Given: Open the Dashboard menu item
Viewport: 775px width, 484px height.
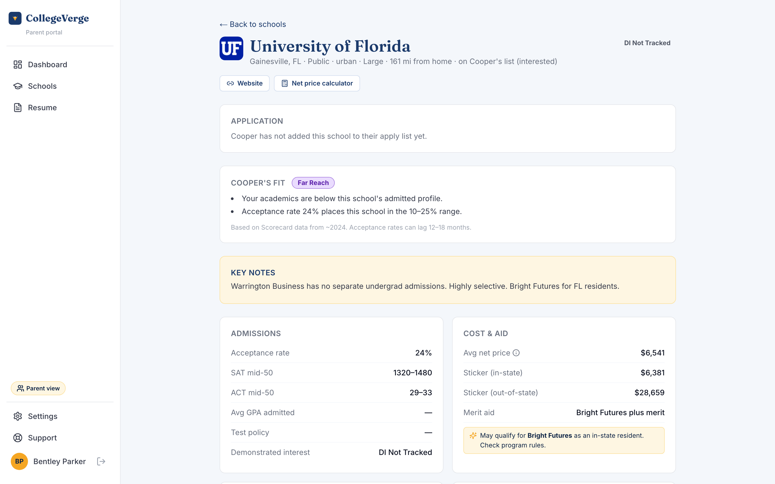Looking at the screenshot, I should click(x=60, y=65).
